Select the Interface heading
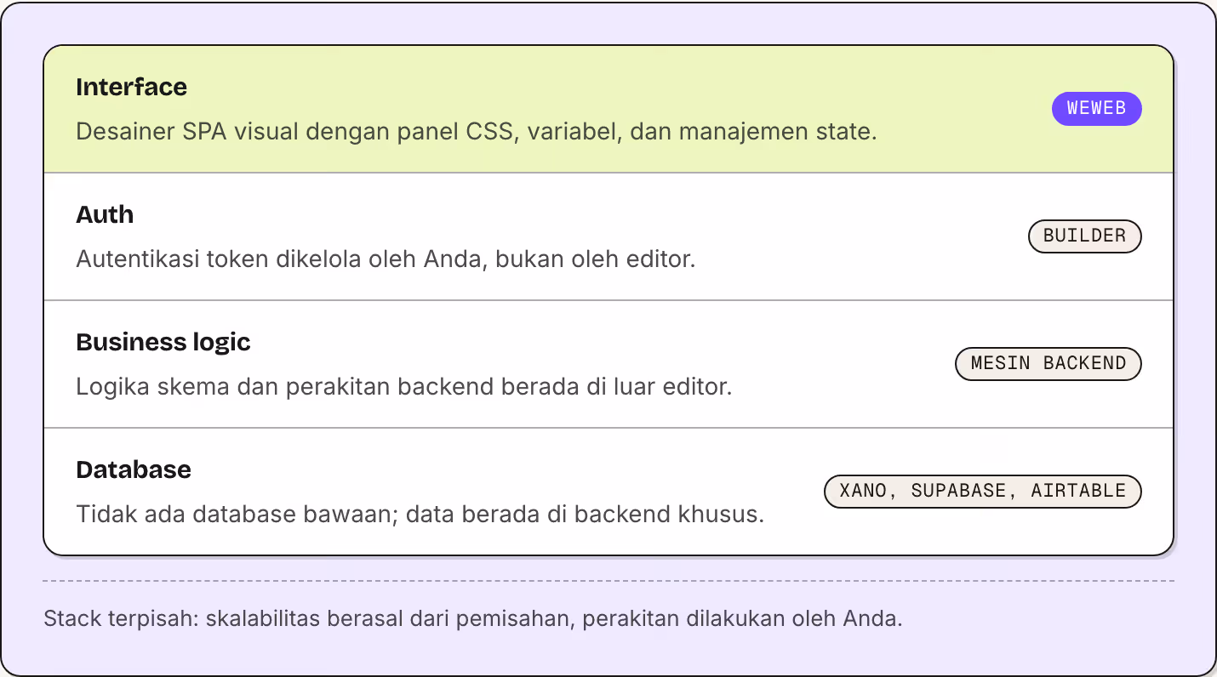 pos(131,87)
